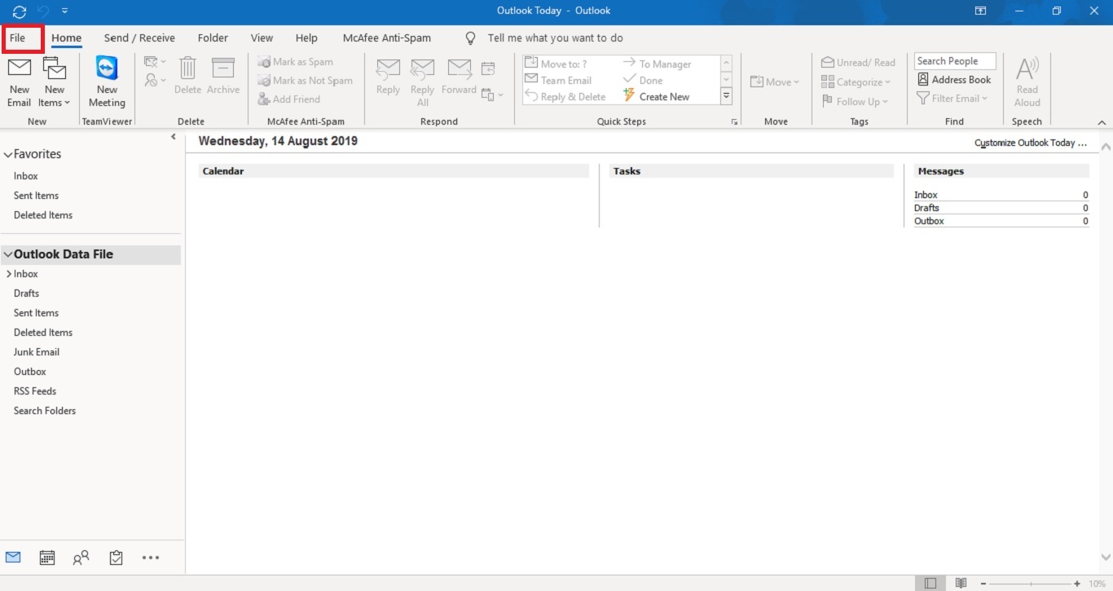This screenshot has height=591, width=1113.
Task: Switch to People view in navigation bar
Action: (x=81, y=558)
